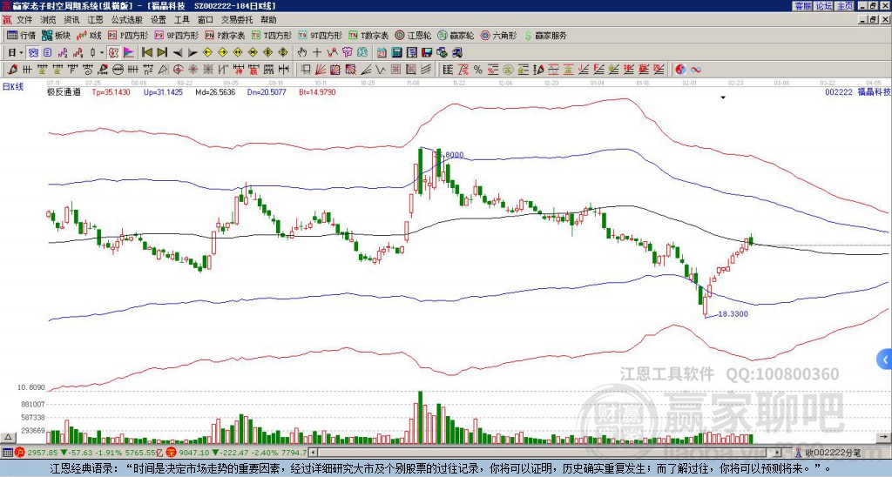
Task: Open the 赢家轮 tool
Action: pyautogui.click(x=456, y=35)
